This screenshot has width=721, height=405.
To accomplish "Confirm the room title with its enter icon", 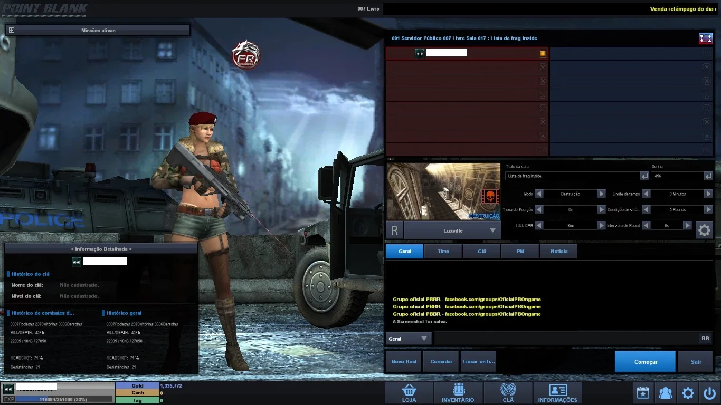I will click(644, 176).
